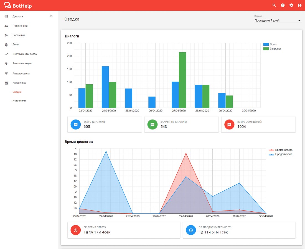Image resolution: width=305 pixels, height=249 pixels.
Task: Click the Автоматизация plug icon
Action: (x=6, y=63)
